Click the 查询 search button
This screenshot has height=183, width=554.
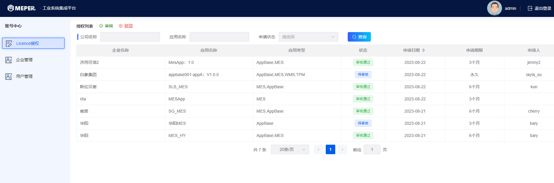tap(359, 37)
